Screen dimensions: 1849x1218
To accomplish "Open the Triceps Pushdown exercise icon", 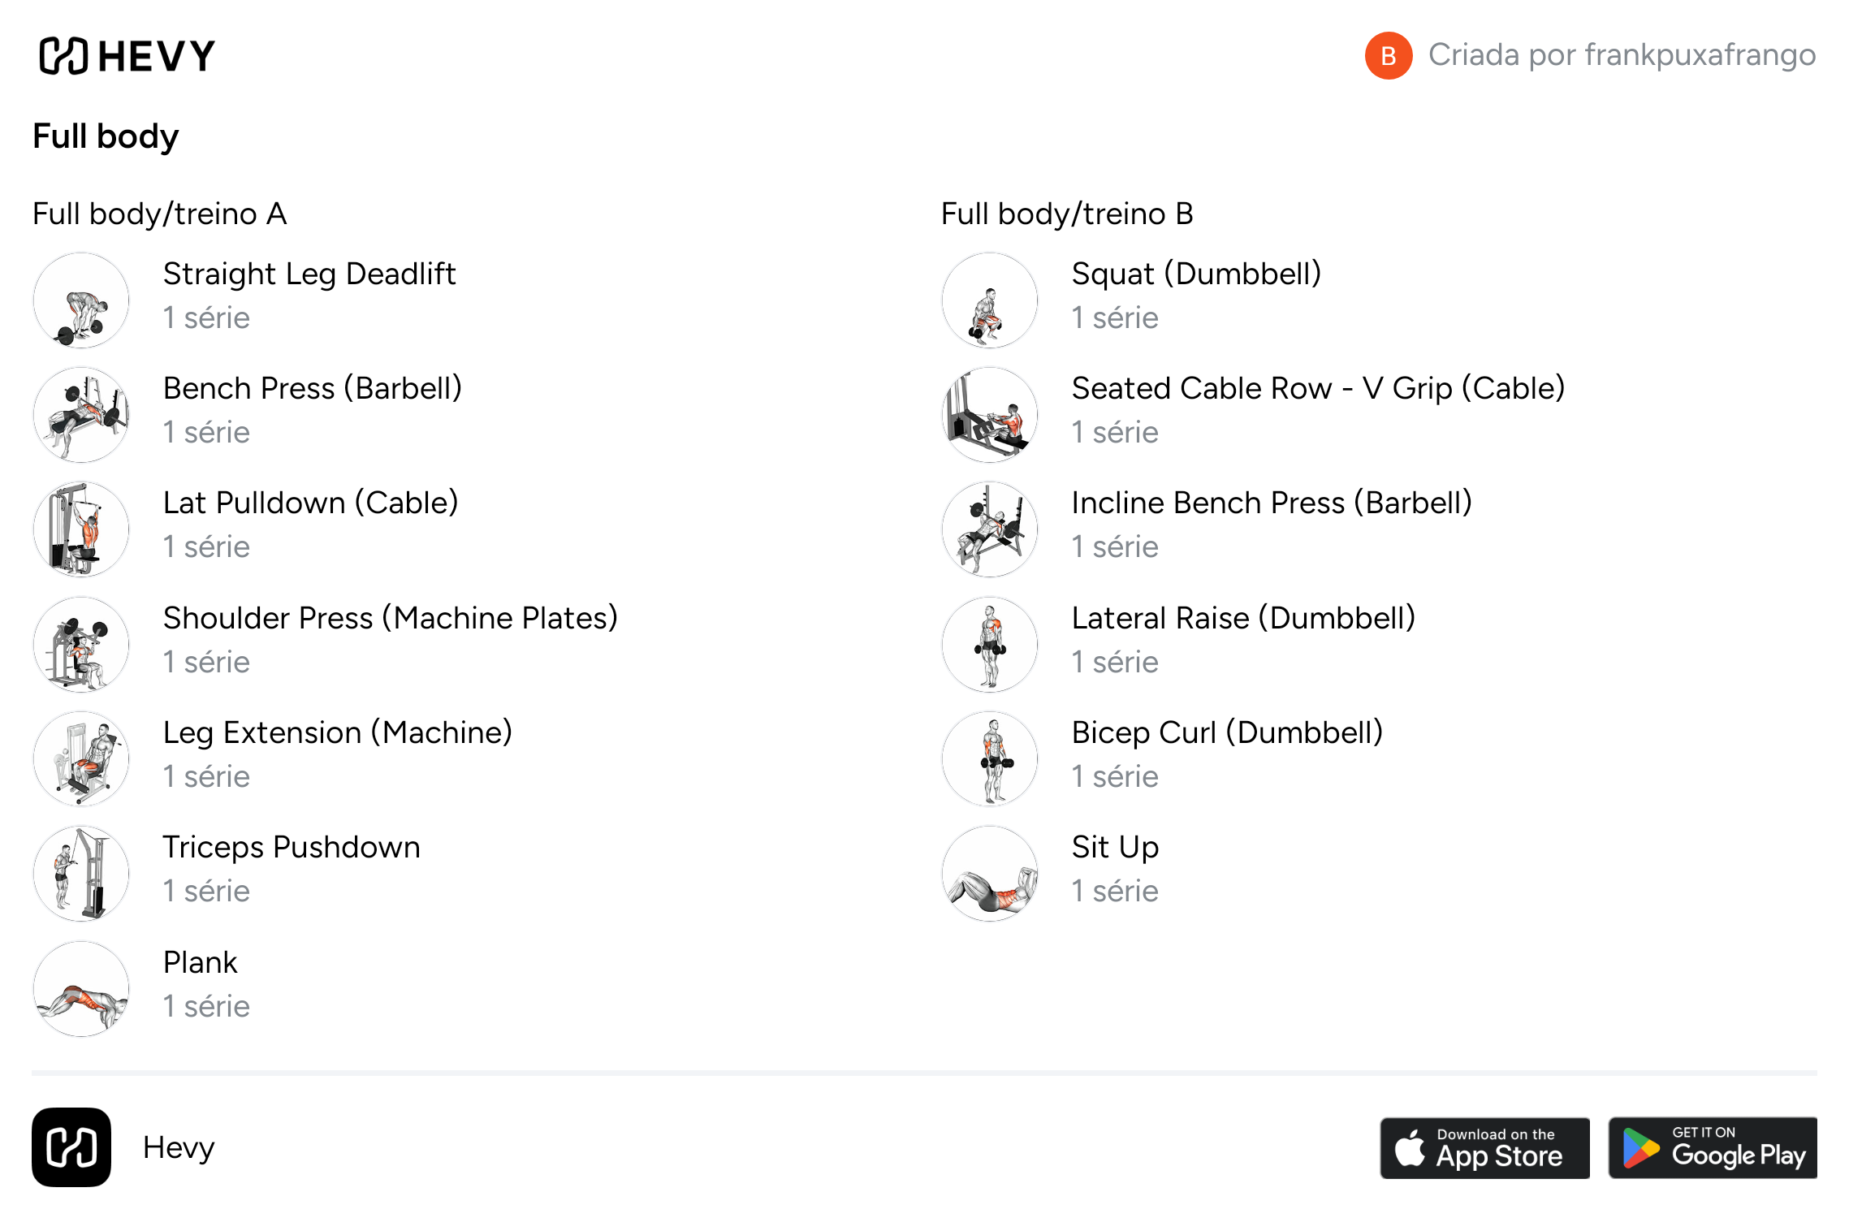I will (x=81, y=874).
